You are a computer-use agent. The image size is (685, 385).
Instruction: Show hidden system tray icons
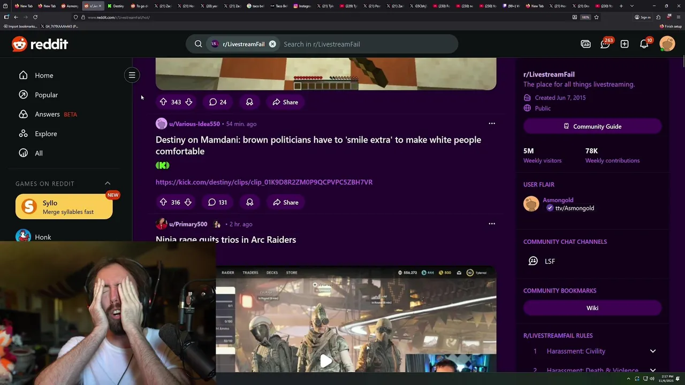628,379
